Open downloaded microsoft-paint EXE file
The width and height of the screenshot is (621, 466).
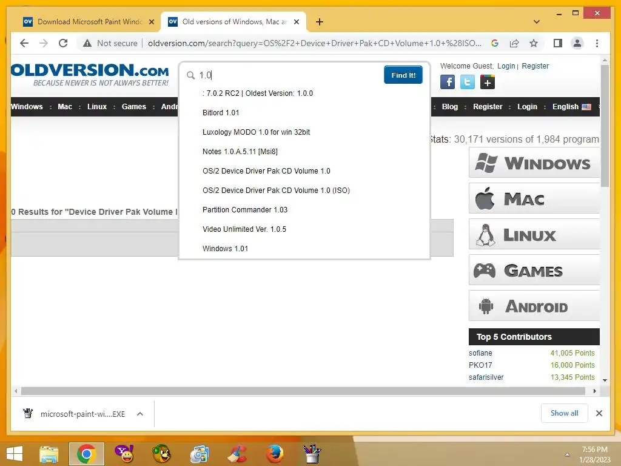click(82, 414)
